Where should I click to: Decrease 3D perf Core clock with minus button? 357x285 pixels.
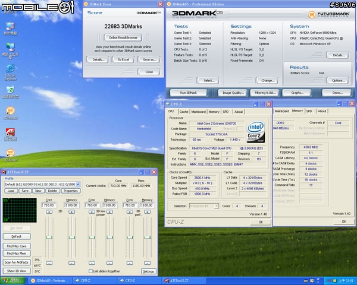click(130, 263)
